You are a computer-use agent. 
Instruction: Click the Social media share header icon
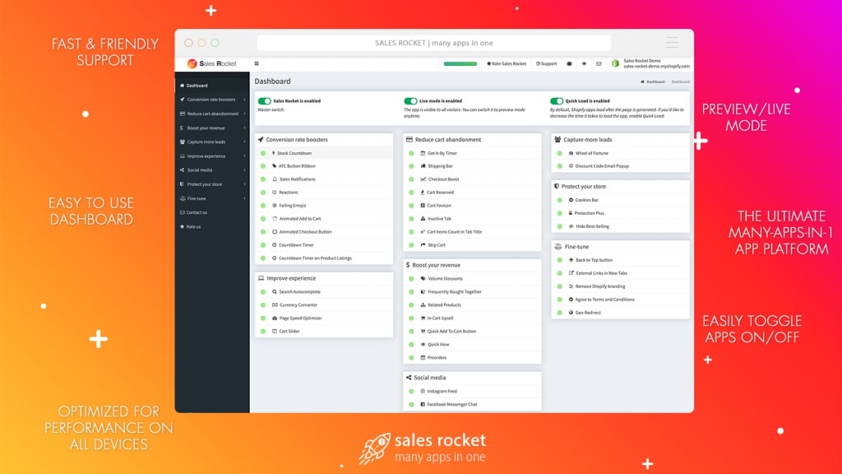pos(409,378)
